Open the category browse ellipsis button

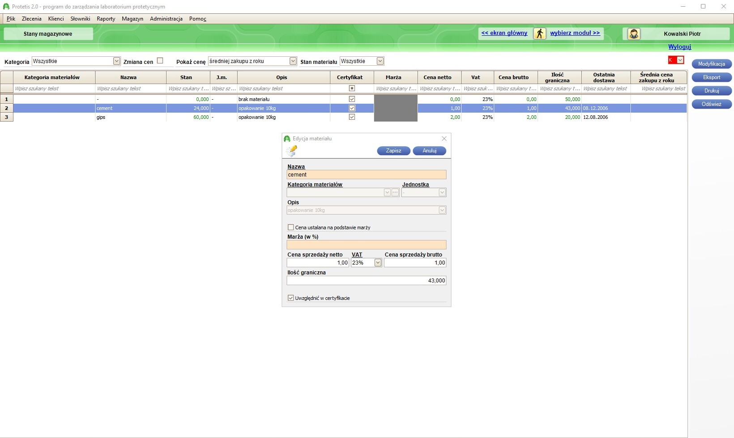pos(395,193)
